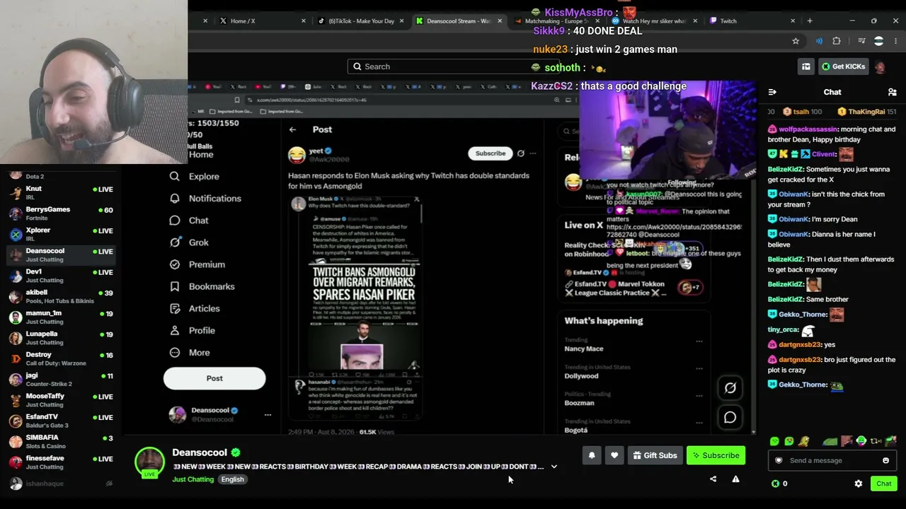Open SIMBAFIA's channel in the sidebar
Image resolution: width=906 pixels, height=509 pixels.
(x=60, y=441)
